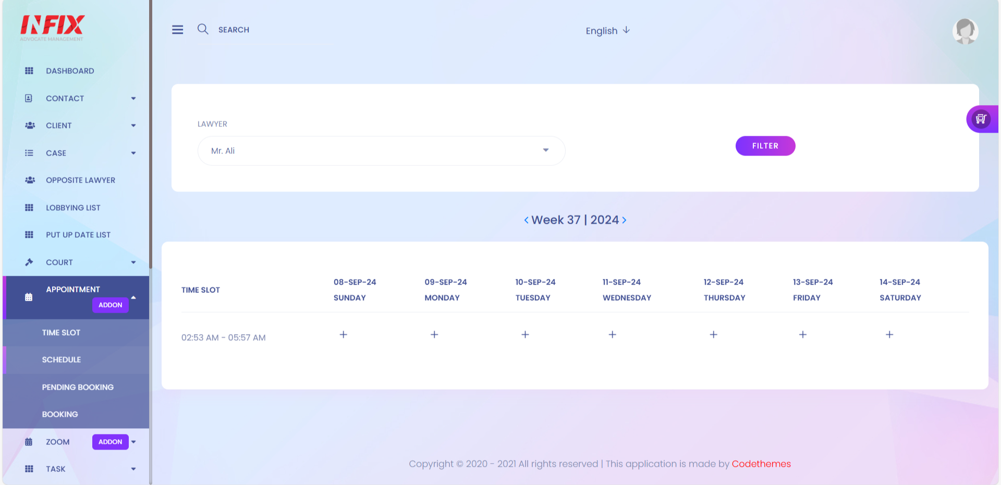Open the purple shopping cart icon
1001x485 pixels.
pyautogui.click(x=981, y=119)
